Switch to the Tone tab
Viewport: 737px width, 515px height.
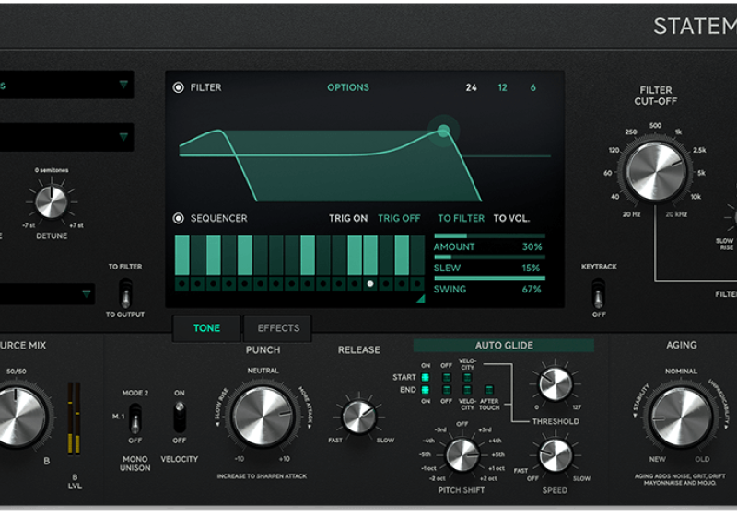coord(206,328)
